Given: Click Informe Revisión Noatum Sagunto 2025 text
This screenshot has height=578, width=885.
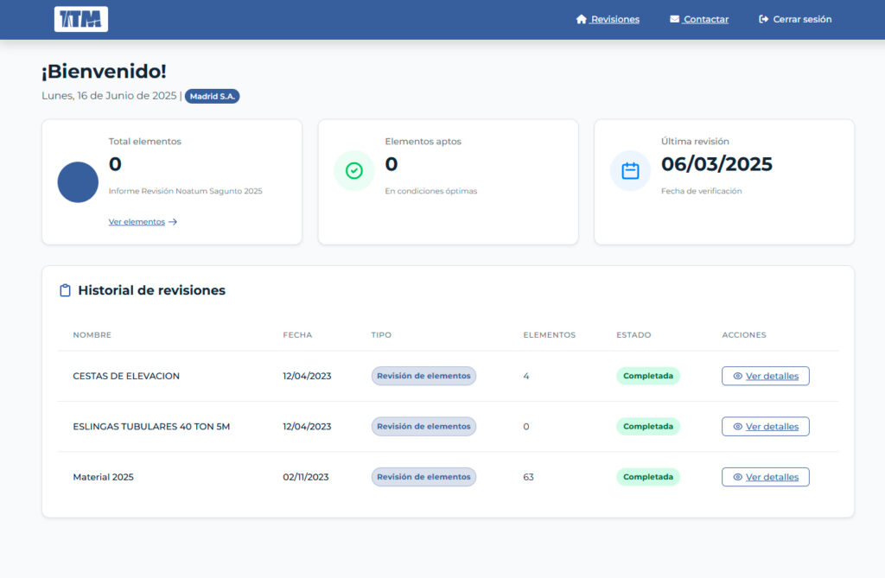Looking at the screenshot, I should click(185, 191).
